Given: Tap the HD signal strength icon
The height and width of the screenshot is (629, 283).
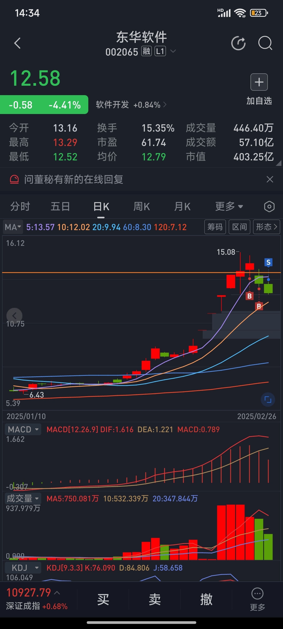Looking at the screenshot, I should [x=224, y=13].
